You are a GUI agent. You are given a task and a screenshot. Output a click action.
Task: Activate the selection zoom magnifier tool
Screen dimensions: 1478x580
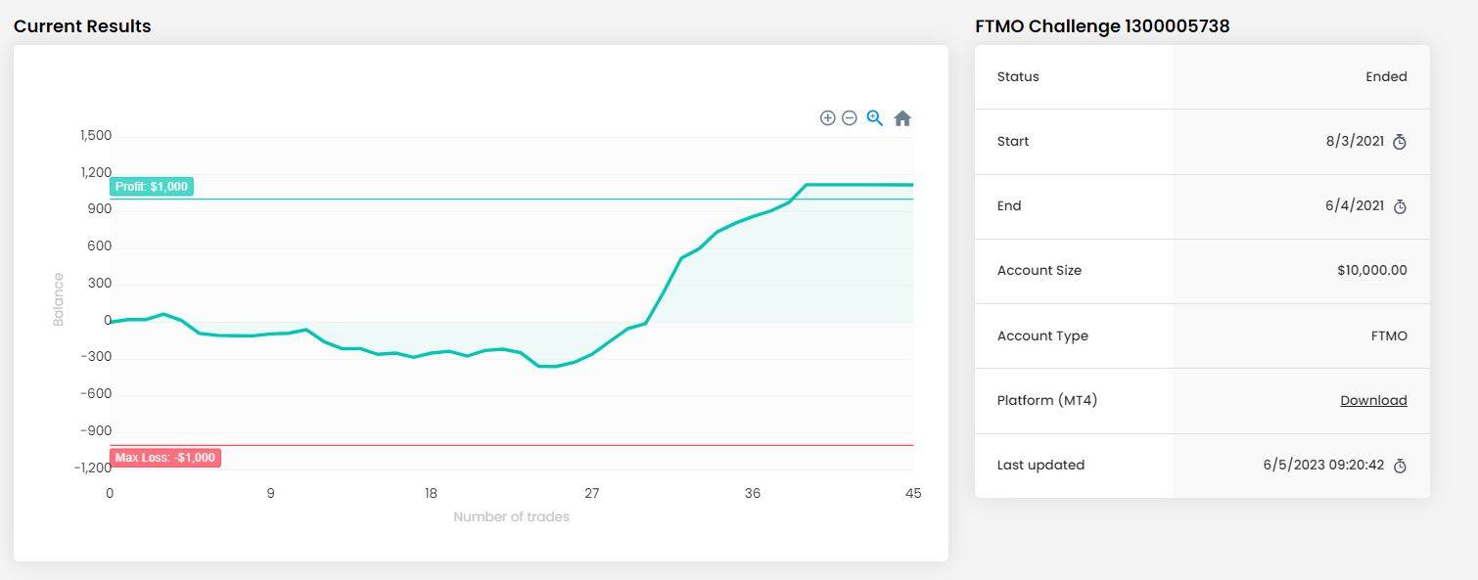point(875,118)
